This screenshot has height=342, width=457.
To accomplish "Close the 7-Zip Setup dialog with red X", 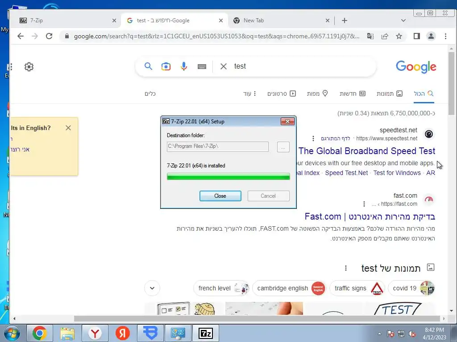I will click(287, 121).
